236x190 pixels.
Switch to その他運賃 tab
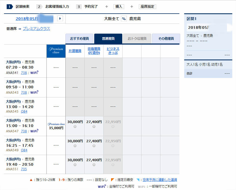click(x=166, y=39)
